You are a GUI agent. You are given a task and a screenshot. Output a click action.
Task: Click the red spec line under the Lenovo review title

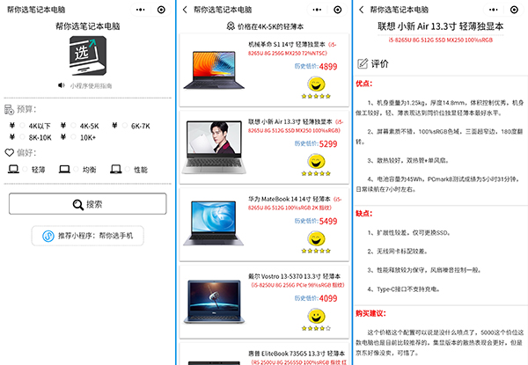pyautogui.click(x=441, y=40)
